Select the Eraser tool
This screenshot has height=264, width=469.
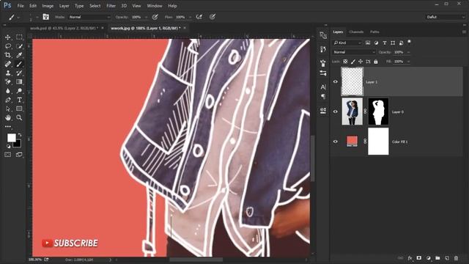click(x=8, y=81)
